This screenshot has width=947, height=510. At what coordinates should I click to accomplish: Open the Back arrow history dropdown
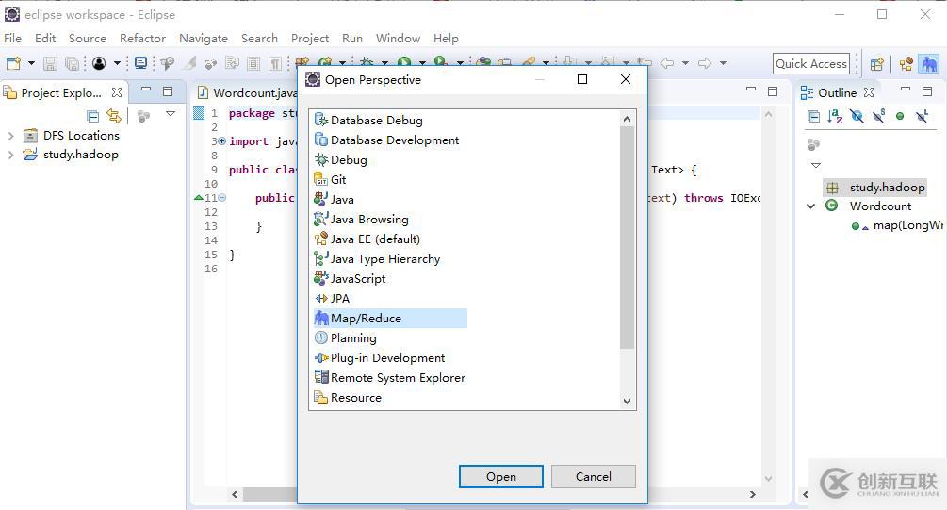tap(685, 63)
